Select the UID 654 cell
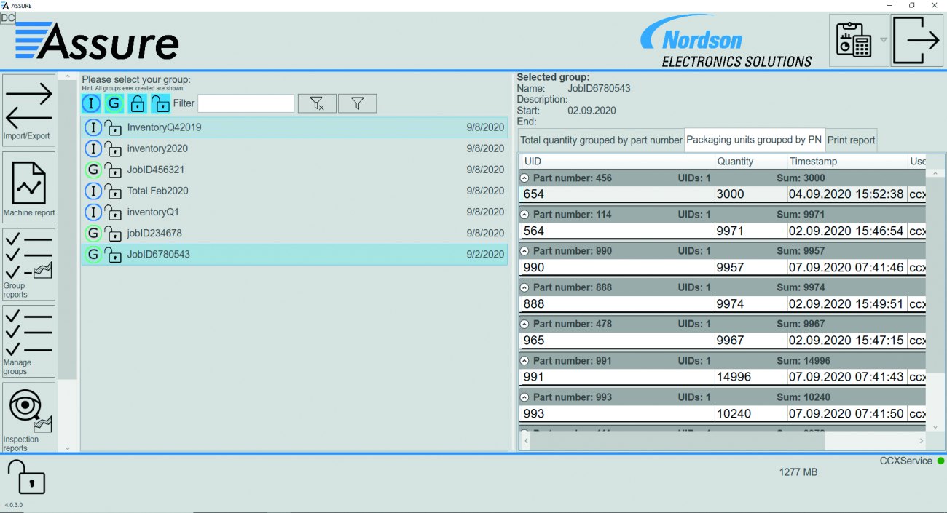Screen dimensions: 947x513 [617, 194]
